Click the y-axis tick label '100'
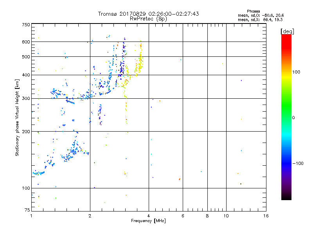 [x=26, y=188]
